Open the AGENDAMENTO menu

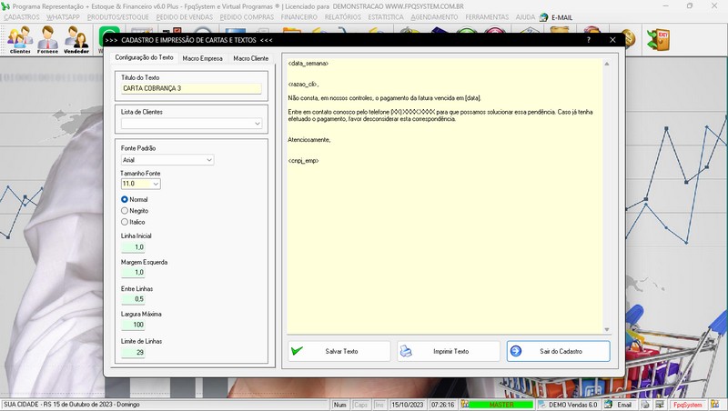click(x=435, y=17)
